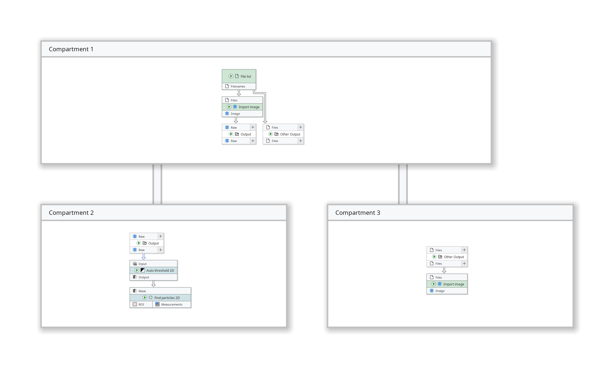
Task: Click plus beside bottom Files slot in Compartment 3
Action: [x=464, y=264]
